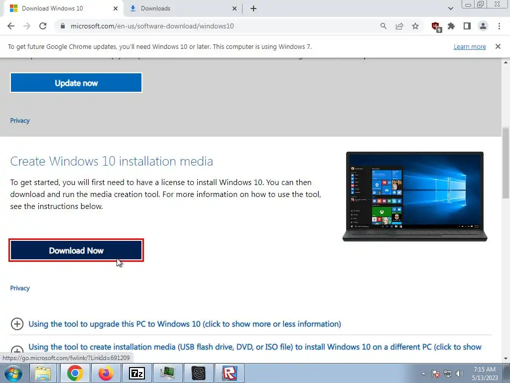Open the Learn more link in infobar
Screen dimensions: 510x383
[x=470, y=46]
